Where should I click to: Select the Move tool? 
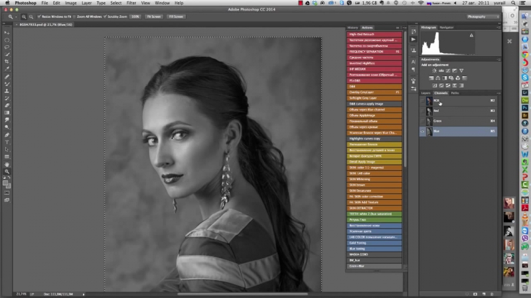(7, 32)
